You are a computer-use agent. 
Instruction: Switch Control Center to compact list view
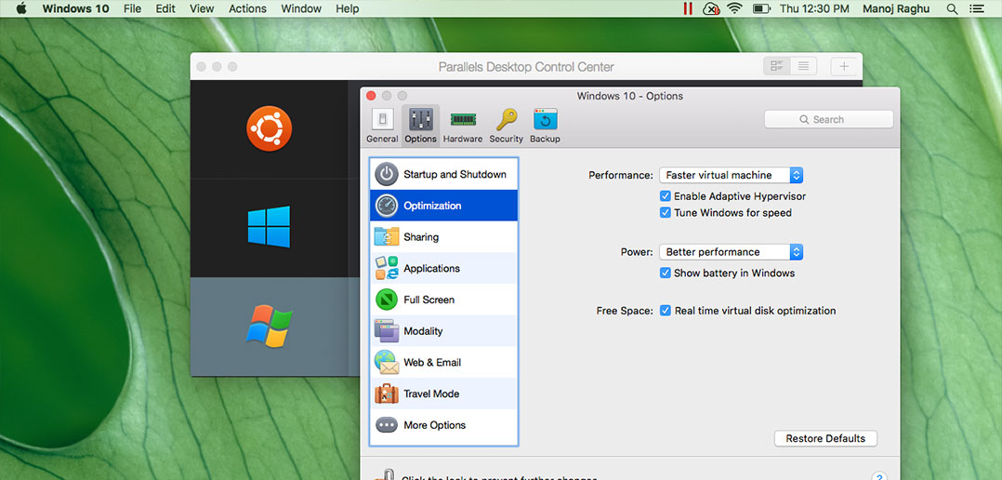point(804,66)
